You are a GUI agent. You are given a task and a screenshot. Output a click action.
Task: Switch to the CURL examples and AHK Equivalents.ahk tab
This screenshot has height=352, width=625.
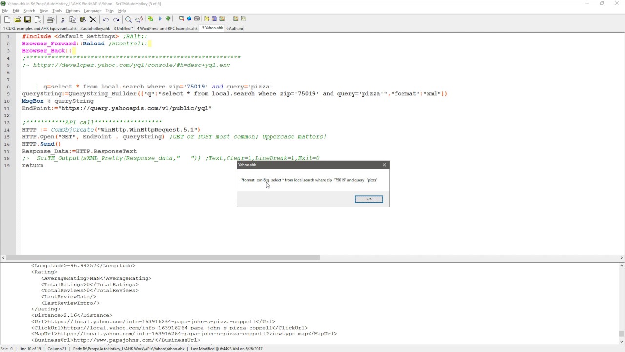(x=40, y=28)
